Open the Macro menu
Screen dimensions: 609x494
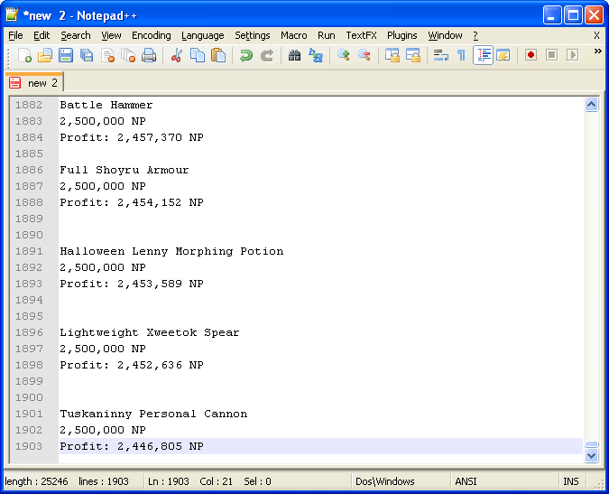pyautogui.click(x=294, y=35)
